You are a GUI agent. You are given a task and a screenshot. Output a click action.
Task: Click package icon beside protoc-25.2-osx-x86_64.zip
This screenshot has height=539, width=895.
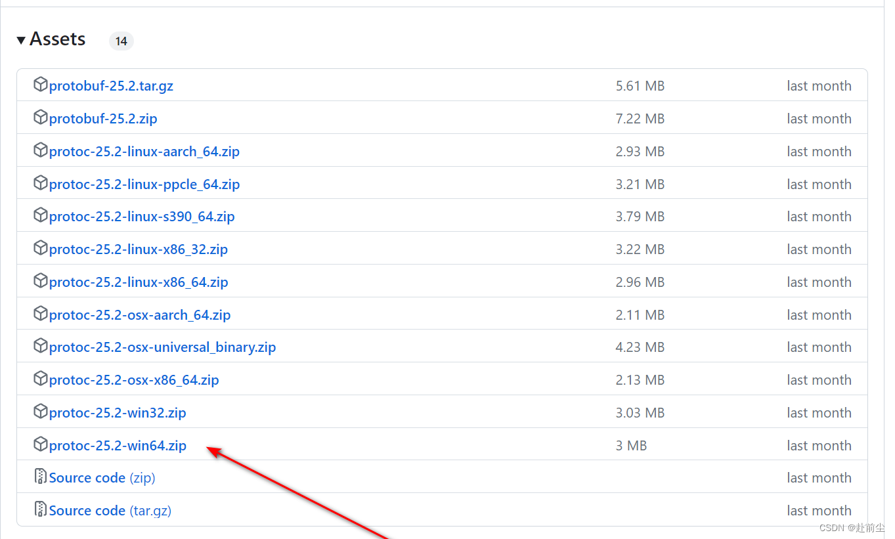41,378
